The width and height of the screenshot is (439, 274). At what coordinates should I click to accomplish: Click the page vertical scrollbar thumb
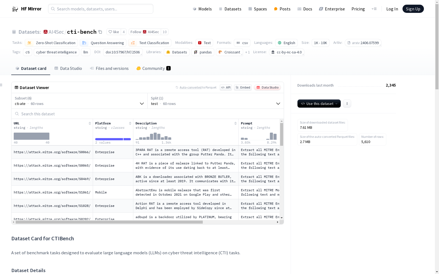pos(437,47)
